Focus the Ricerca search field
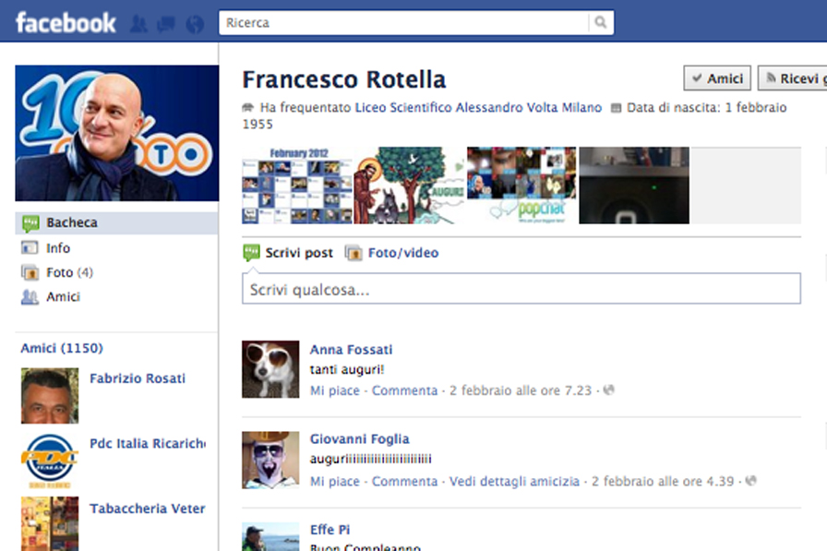 [x=404, y=23]
